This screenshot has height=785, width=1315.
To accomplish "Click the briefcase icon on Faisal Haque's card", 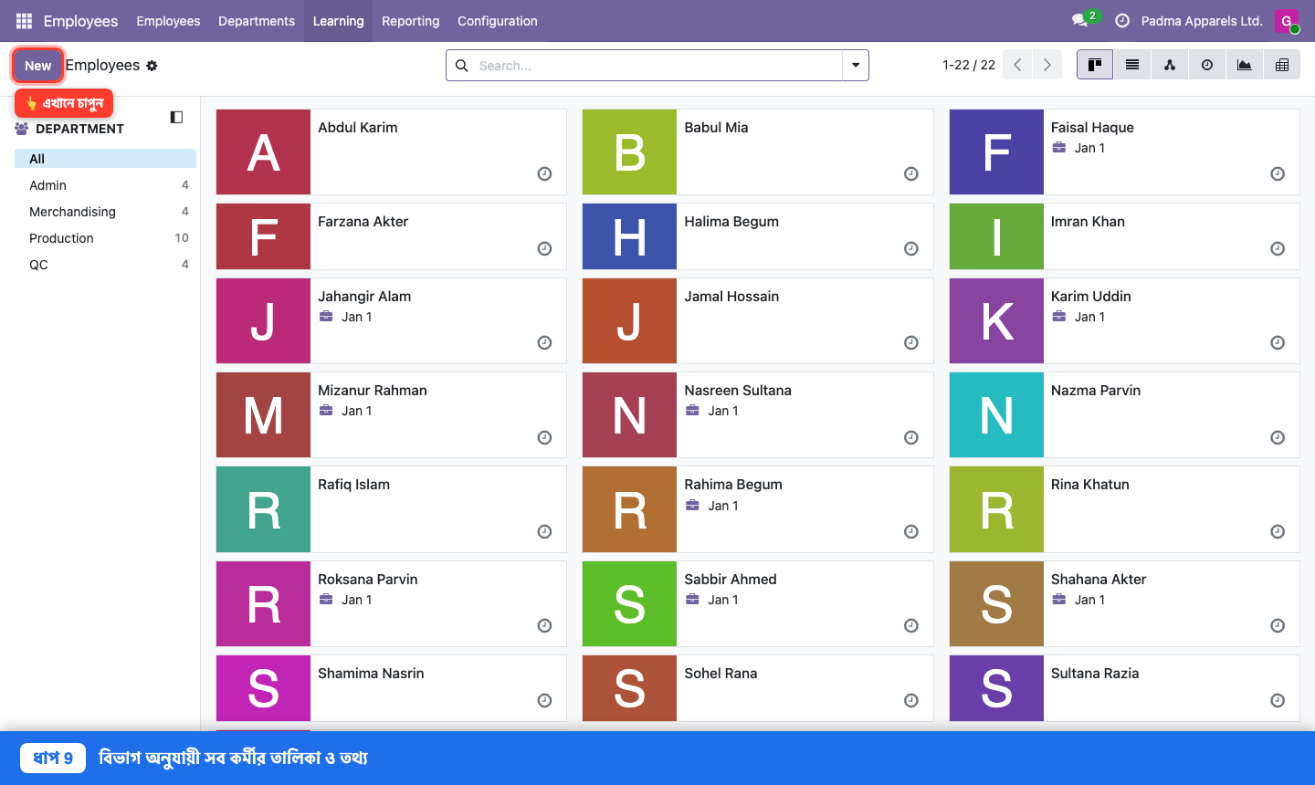I will (1059, 148).
